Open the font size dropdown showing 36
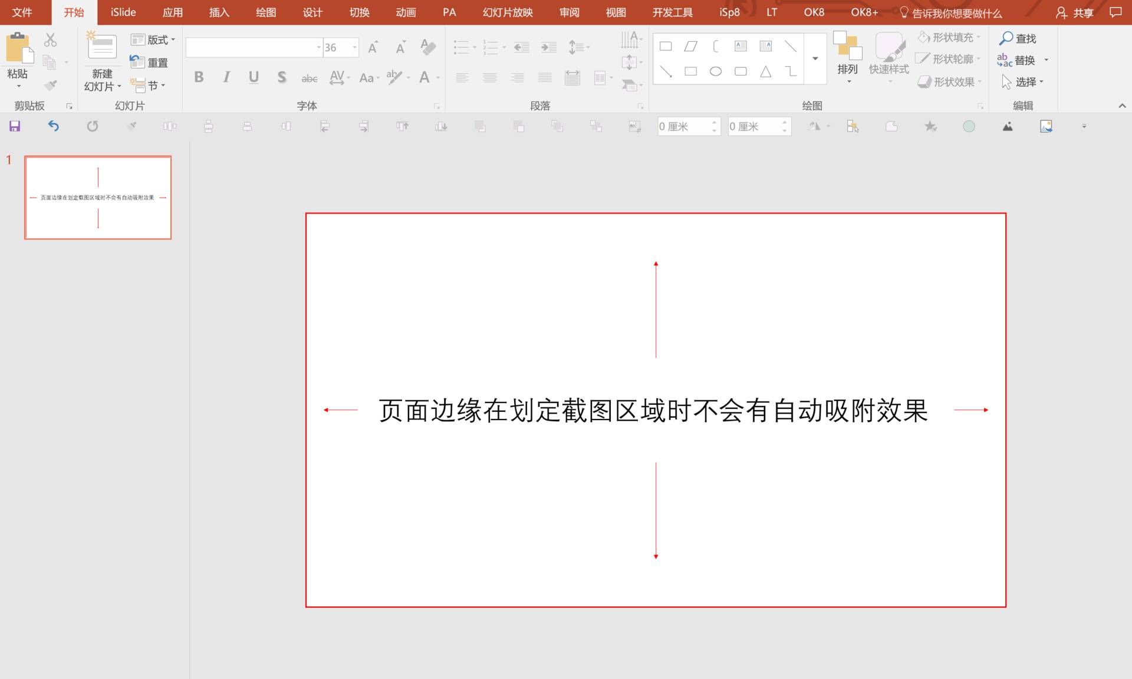The height and width of the screenshot is (679, 1132). click(354, 47)
